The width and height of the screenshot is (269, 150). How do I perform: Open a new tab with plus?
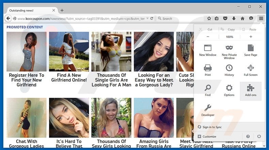pos(62,11)
